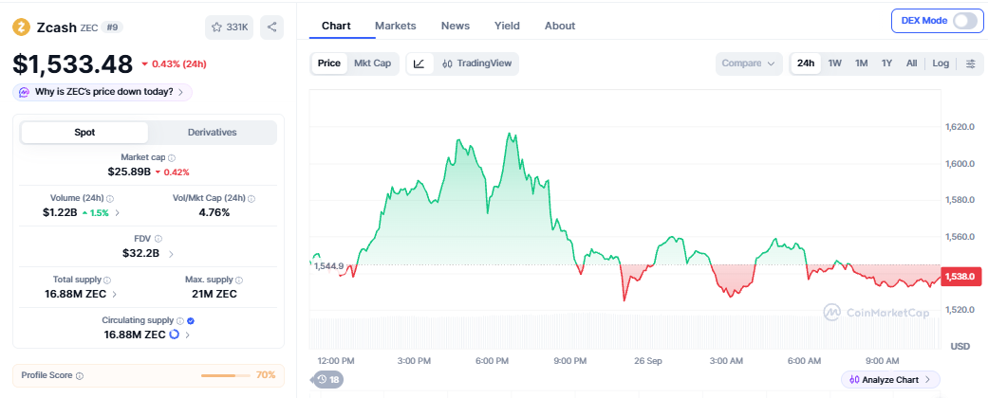Click the #9 rank badge
The height and width of the screenshot is (398, 988).
coord(110,27)
